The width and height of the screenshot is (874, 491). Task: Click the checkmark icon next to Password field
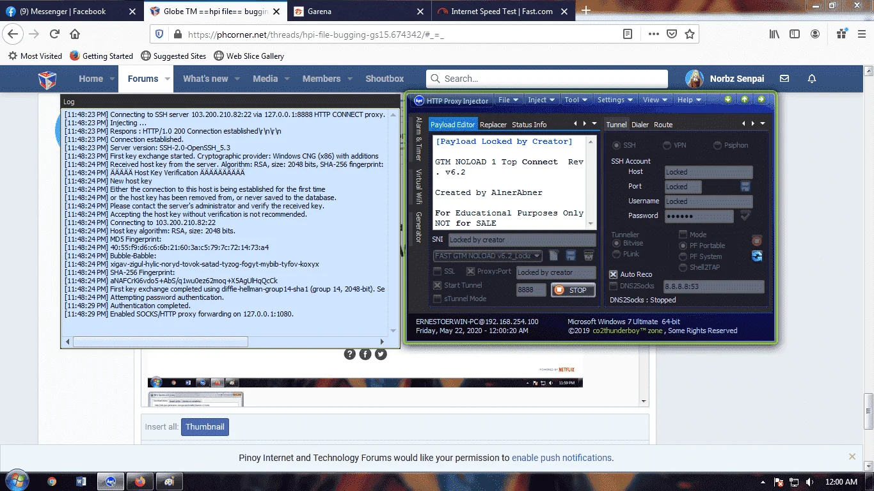point(745,216)
